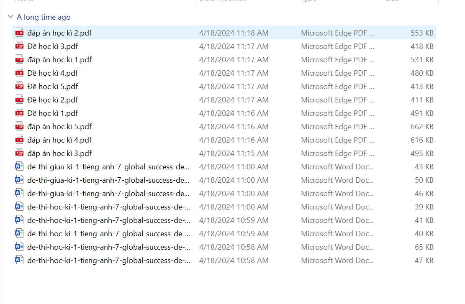Viewport: 465px width, 304px height.
Task: Click the 39 KB size value
Action: [424, 207]
